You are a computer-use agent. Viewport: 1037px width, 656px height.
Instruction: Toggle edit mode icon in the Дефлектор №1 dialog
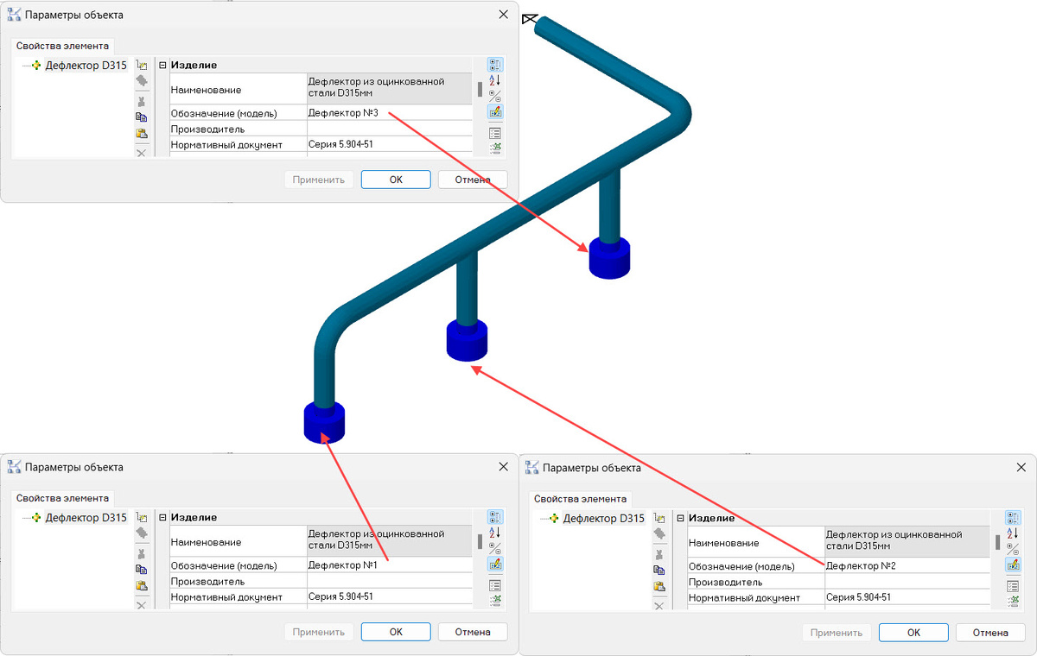(x=495, y=564)
